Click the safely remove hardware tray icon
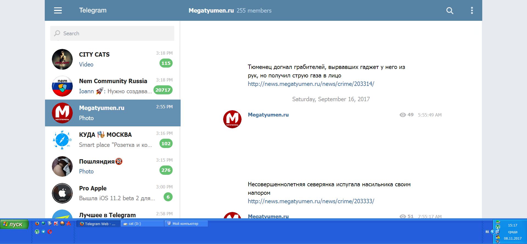 click(x=498, y=222)
